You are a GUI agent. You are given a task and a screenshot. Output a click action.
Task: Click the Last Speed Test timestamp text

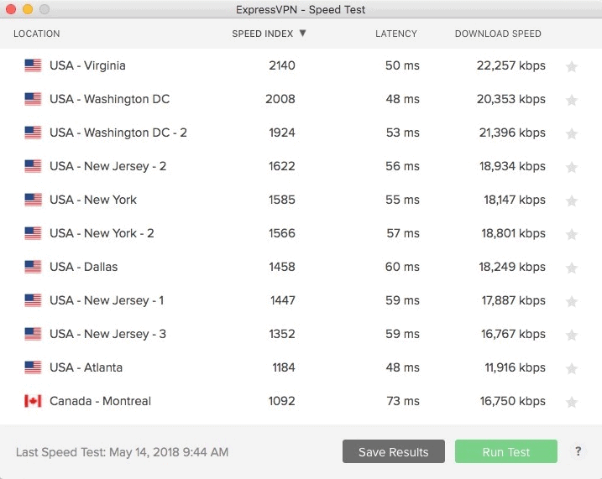click(x=122, y=452)
